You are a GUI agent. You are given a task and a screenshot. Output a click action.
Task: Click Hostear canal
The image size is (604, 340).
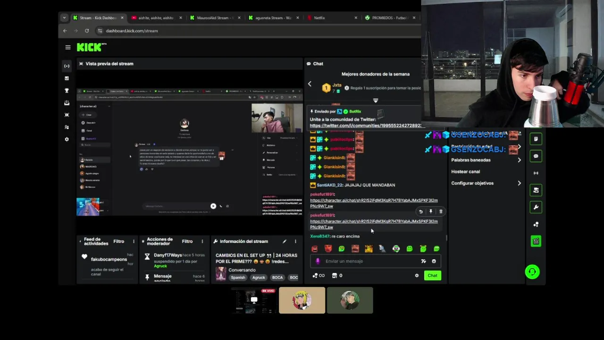(x=465, y=172)
